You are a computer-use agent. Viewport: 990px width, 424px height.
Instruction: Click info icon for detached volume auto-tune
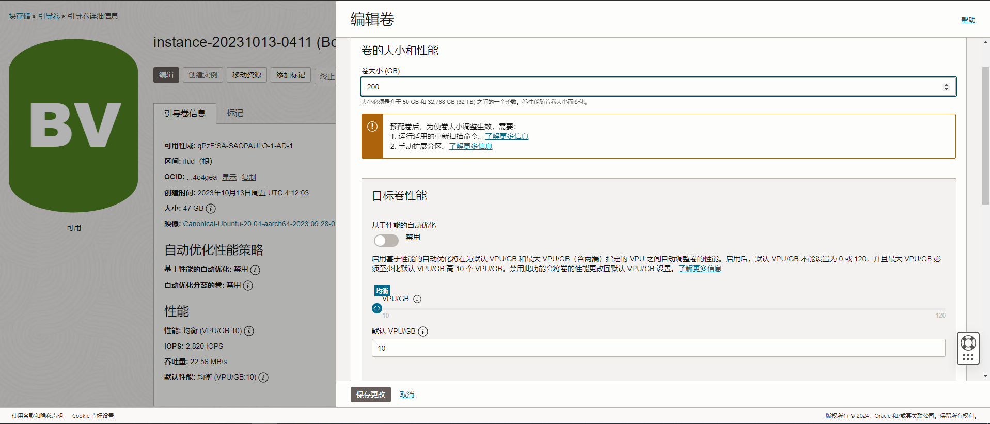(x=248, y=286)
